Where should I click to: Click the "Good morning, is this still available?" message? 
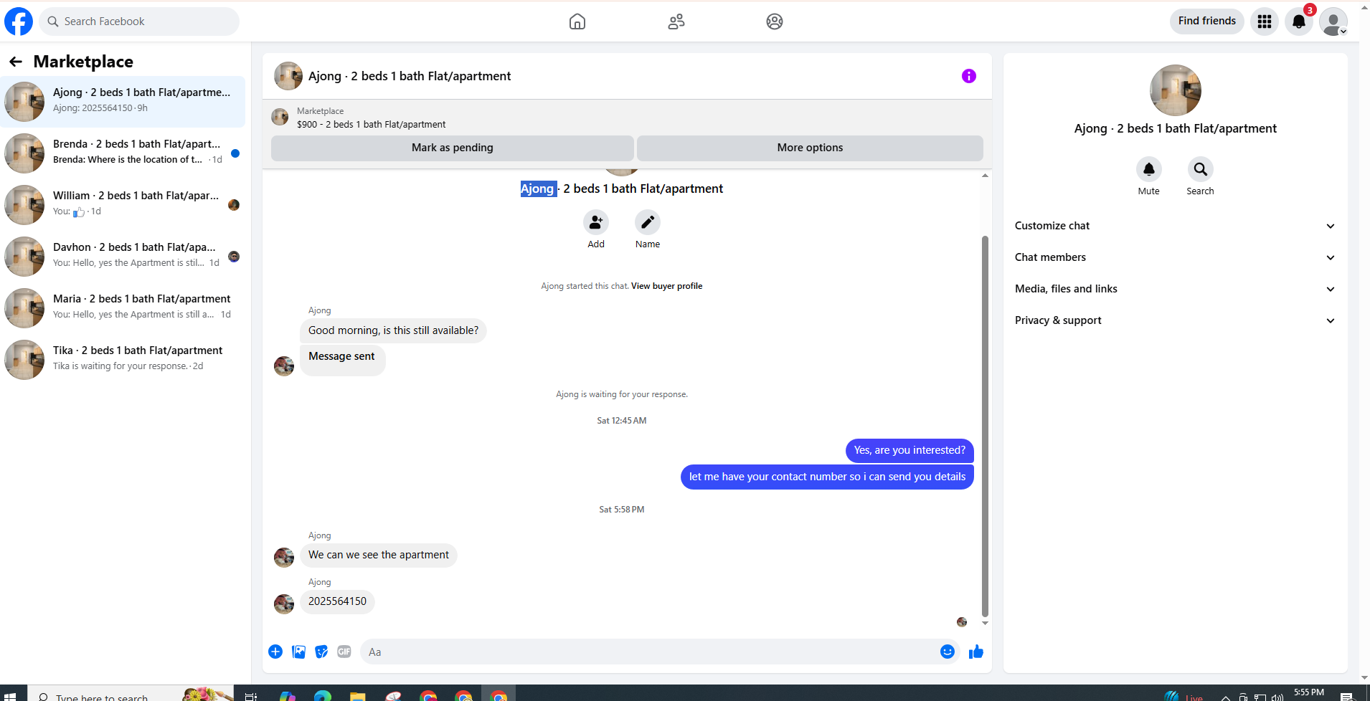(393, 330)
